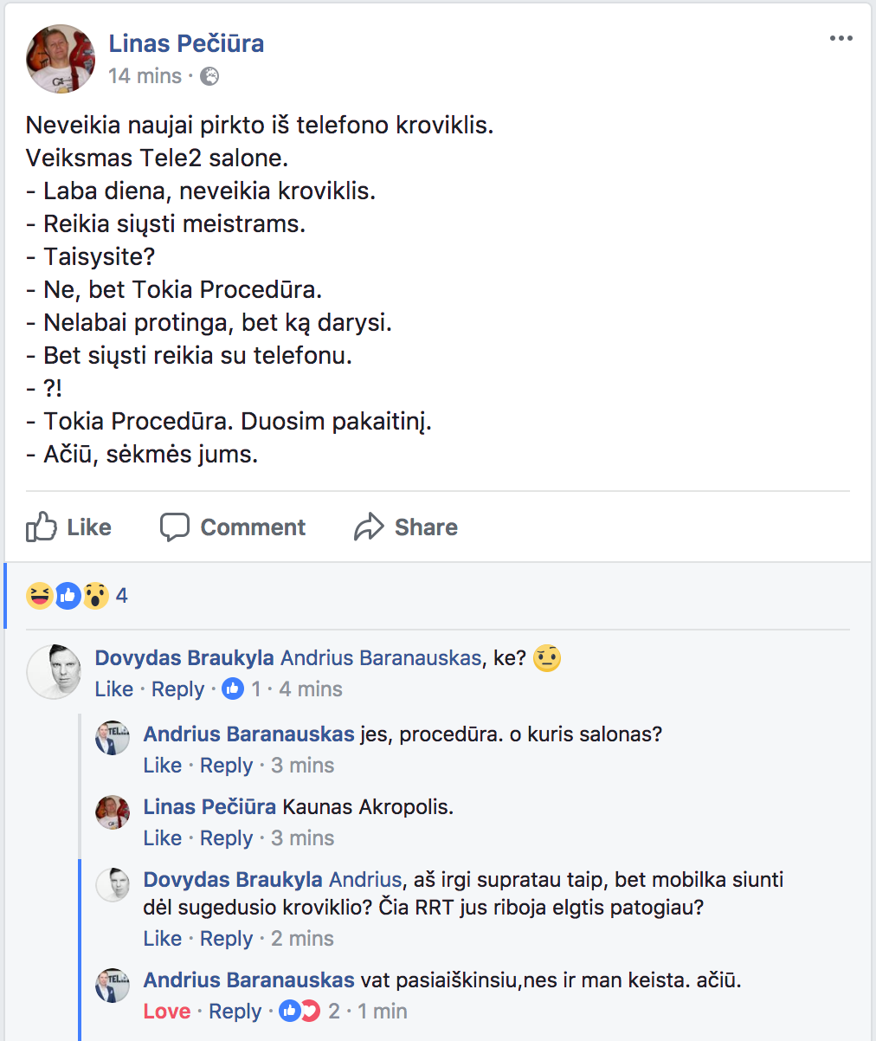Reply to Dovydas's RRT comment
Viewport: 876px width, 1041px height.
[x=227, y=939]
